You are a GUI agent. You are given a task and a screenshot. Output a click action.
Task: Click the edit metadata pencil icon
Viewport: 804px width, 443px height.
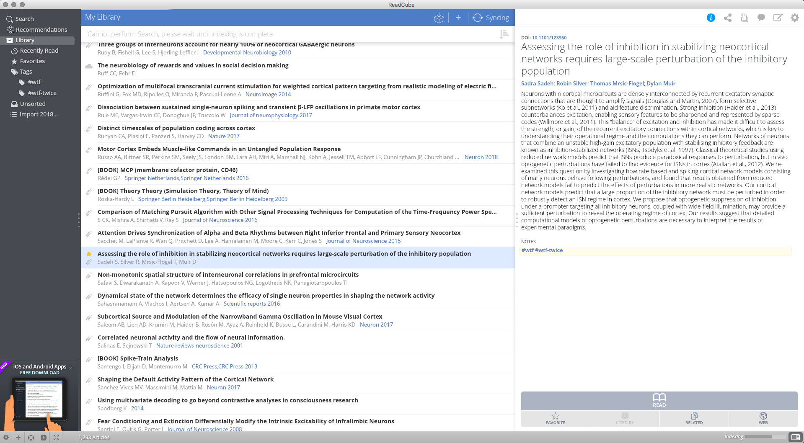[x=778, y=18]
